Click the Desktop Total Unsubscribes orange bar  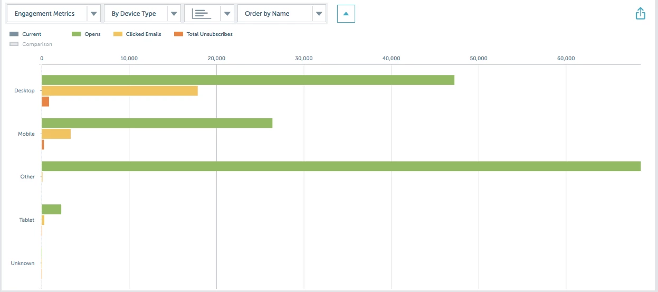[45, 101]
